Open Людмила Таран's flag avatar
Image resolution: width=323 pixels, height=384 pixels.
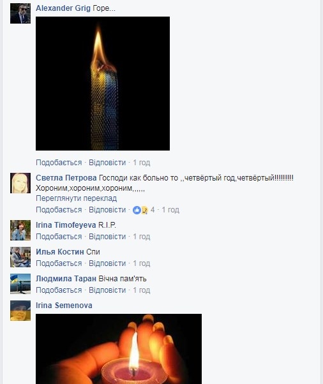(20, 284)
